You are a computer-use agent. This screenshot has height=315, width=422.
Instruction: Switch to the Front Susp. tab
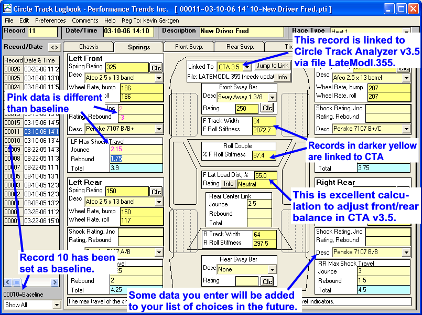[189, 47]
